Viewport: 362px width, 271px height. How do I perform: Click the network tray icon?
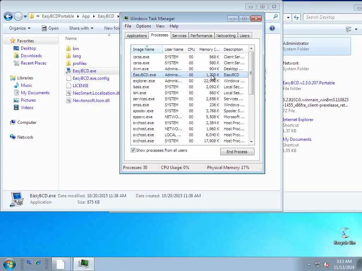pyautogui.click(x=318, y=265)
